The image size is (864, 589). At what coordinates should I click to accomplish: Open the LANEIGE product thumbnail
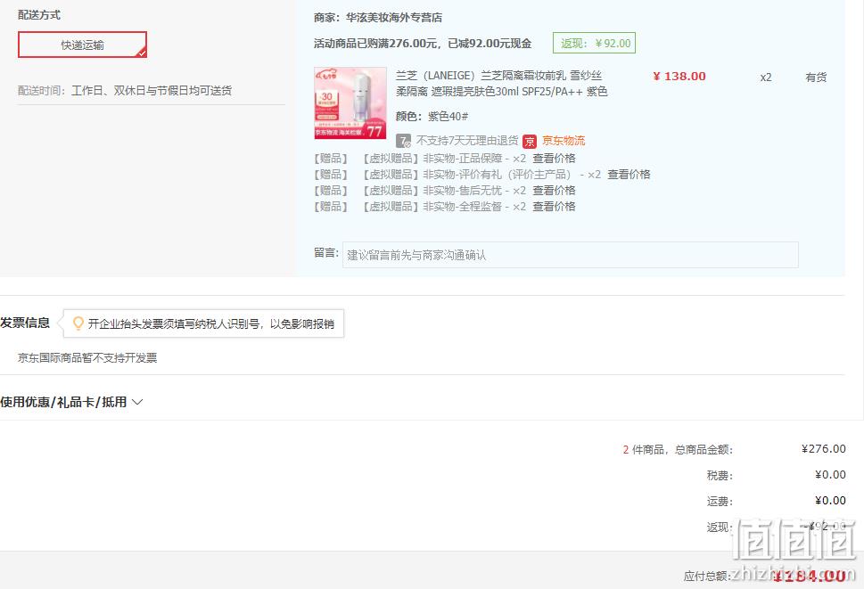tap(350, 103)
